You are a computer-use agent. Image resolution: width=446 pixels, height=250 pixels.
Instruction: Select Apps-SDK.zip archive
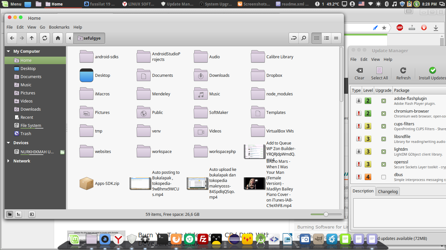click(100, 183)
